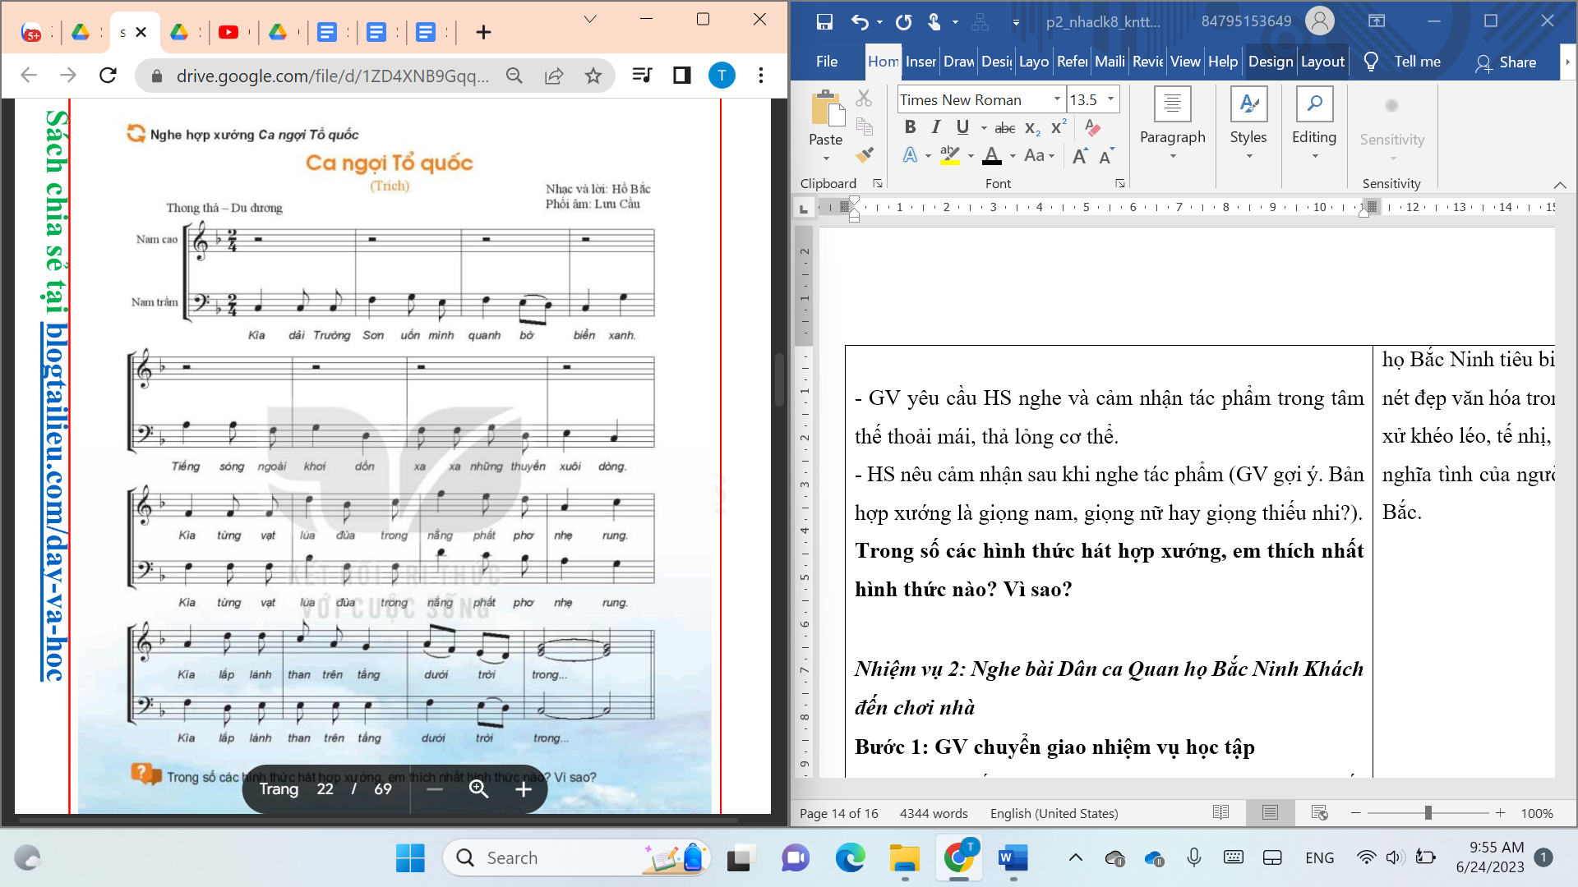Save the Word document
The image size is (1578, 887).
tap(824, 22)
